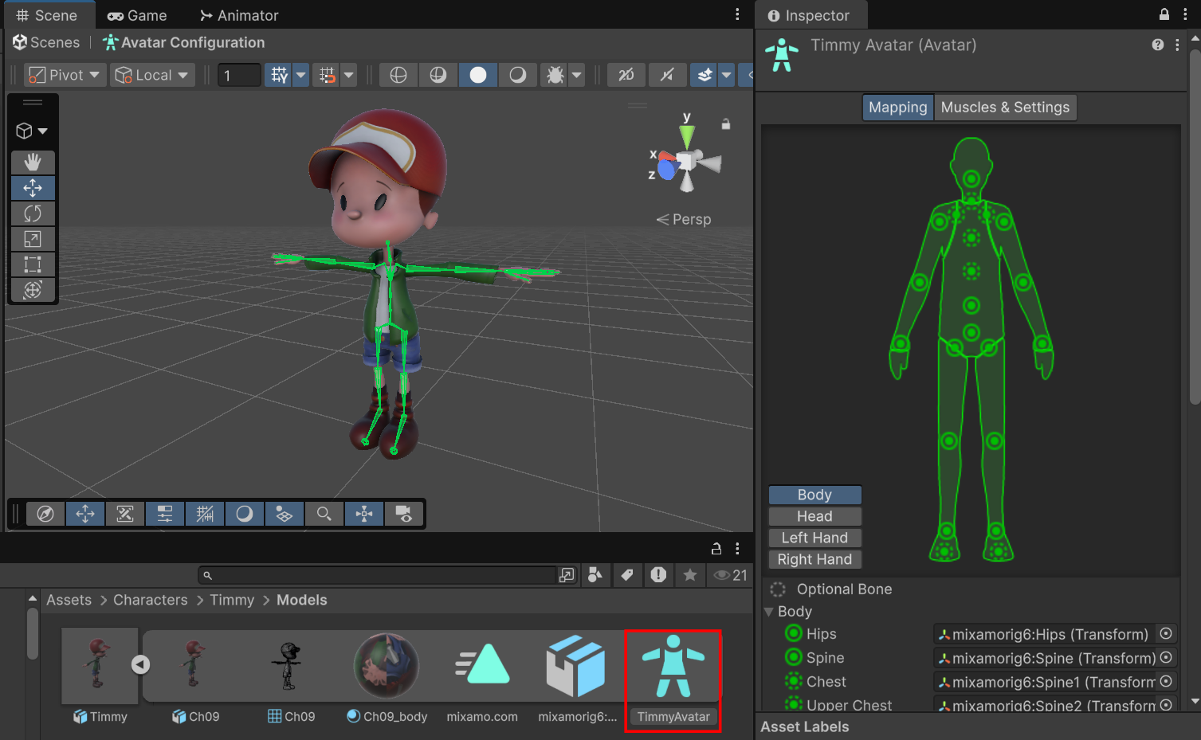Viewport: 1201px width, 740px height.
Task: Select the Rect transform tool
Action: point(33,264)
